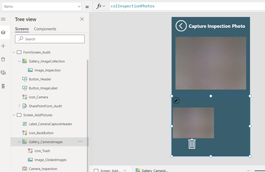Expand the SharePointForm_Audit node
Screen dimensions: 265x172
19,106
